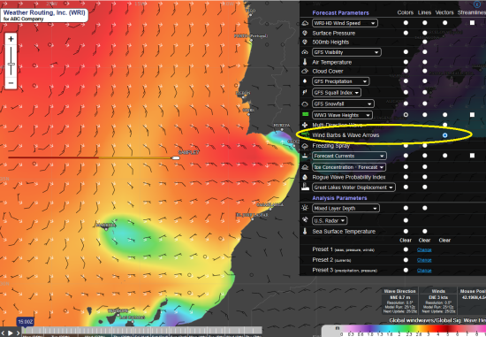Zoom in with the plus button
Viewport: 486px width, 337px height.
tap(11, 39)
